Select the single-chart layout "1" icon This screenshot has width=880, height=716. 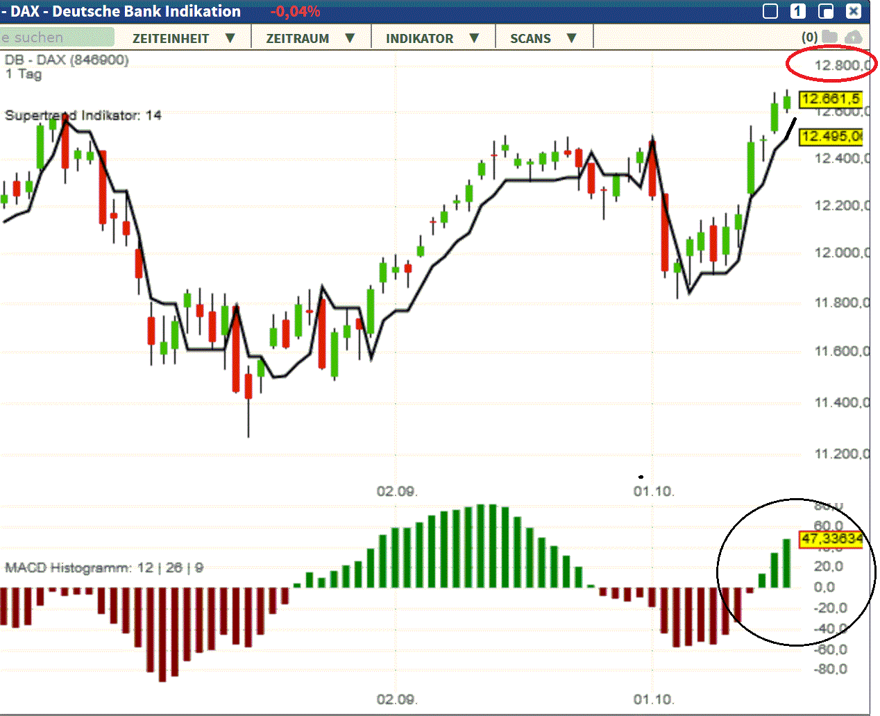click(797, 11)
